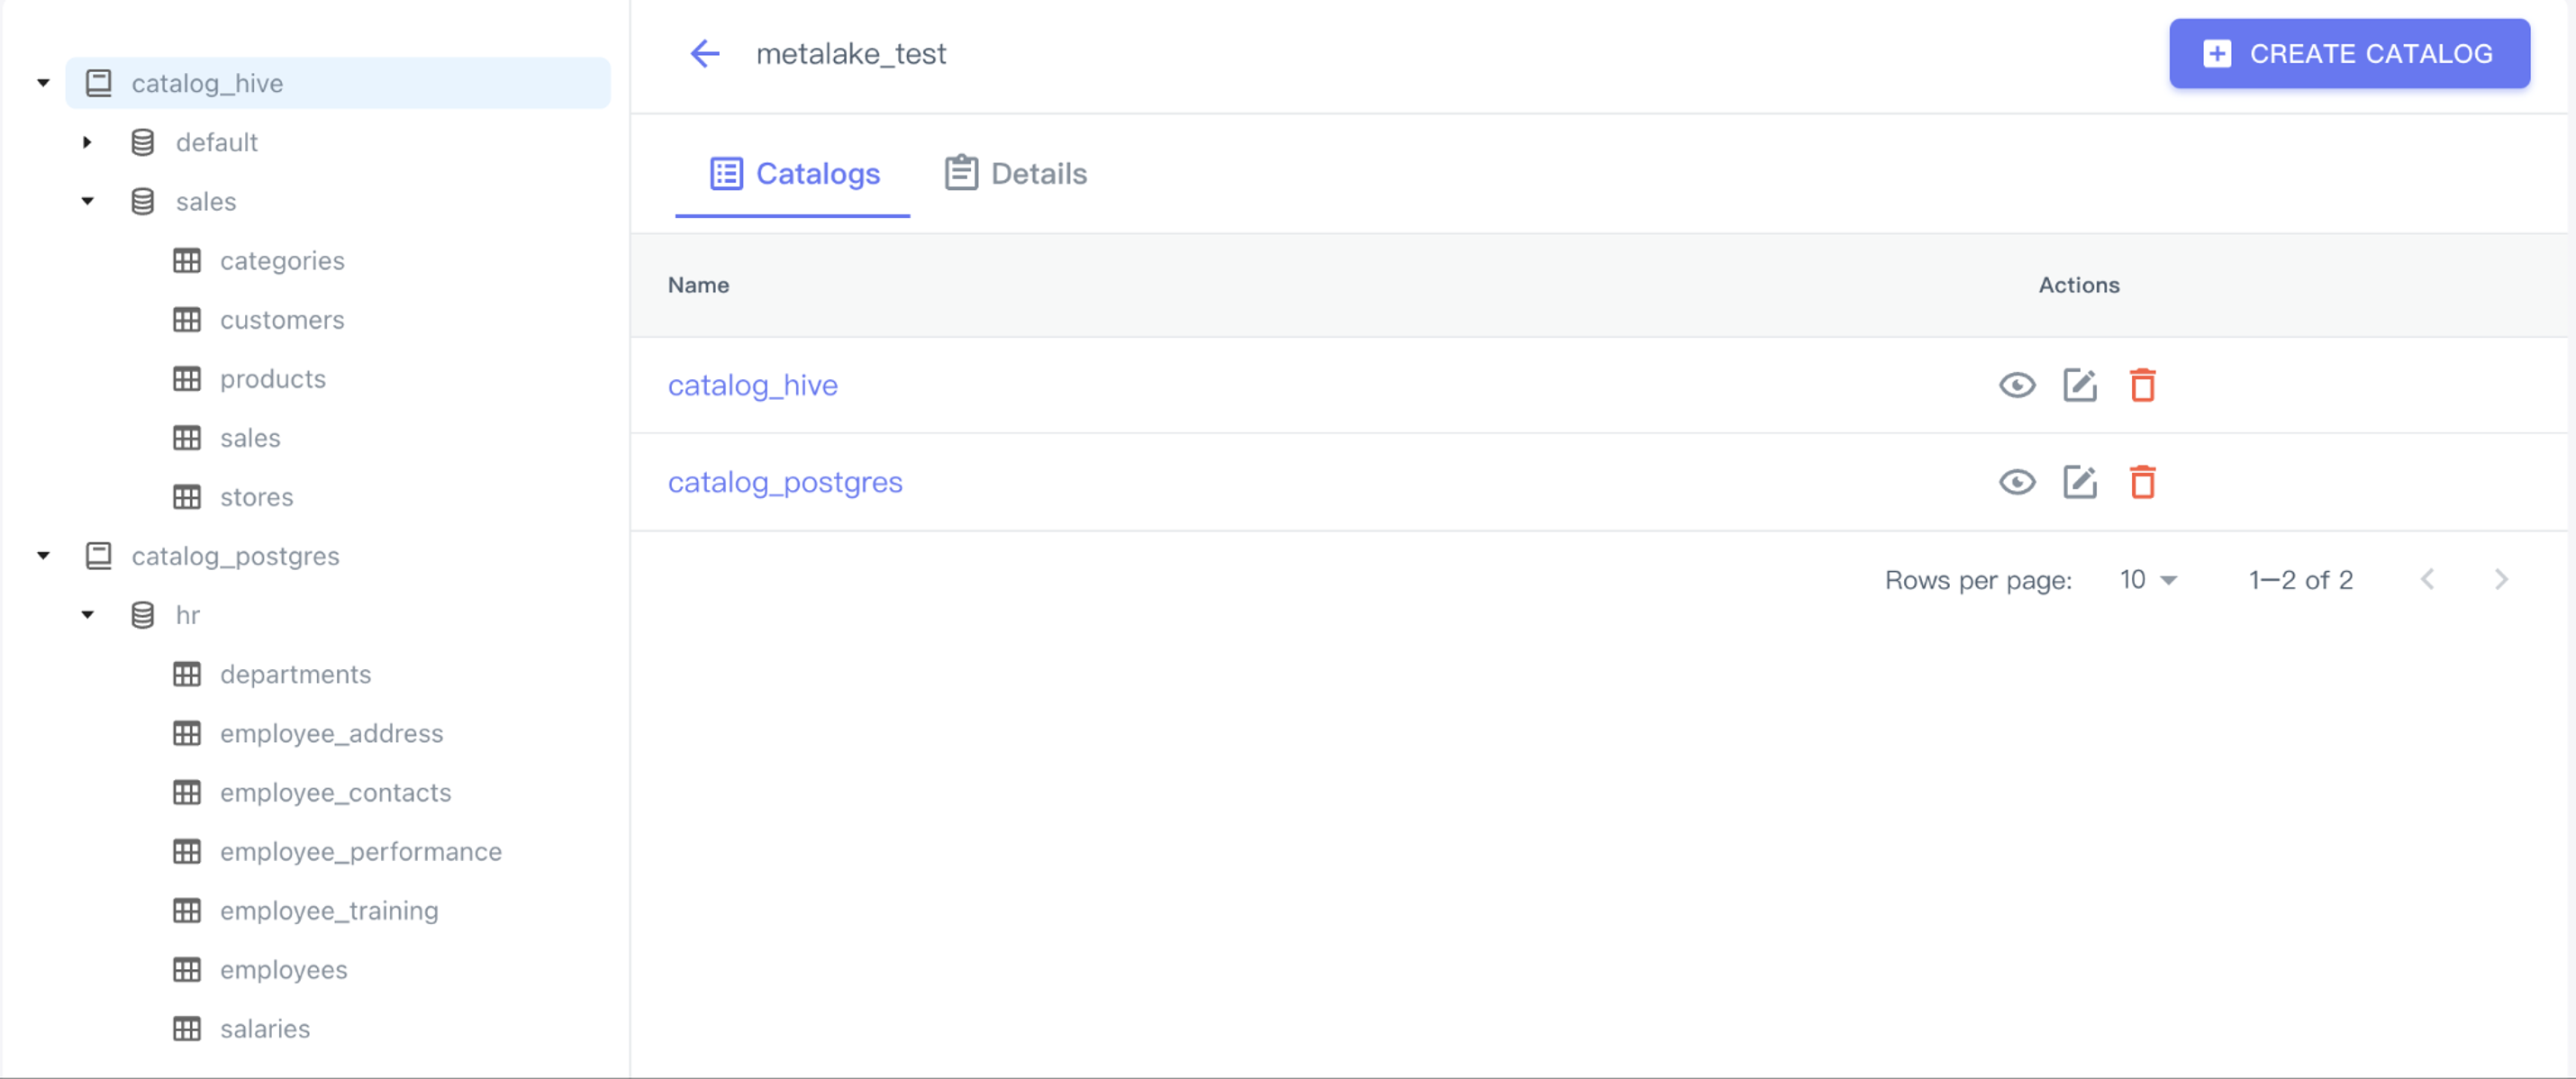View catalog_postgres details with eye icon
The image size is (2576, 1079).
(2016, 482)
